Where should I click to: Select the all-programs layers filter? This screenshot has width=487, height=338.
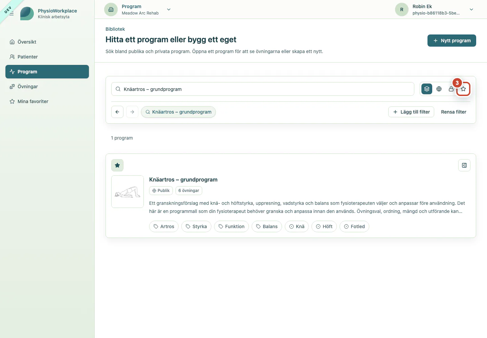[427, 89]
